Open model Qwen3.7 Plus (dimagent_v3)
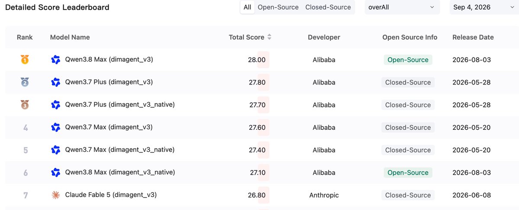Screen dimensions: 519x210 (109, 82)
